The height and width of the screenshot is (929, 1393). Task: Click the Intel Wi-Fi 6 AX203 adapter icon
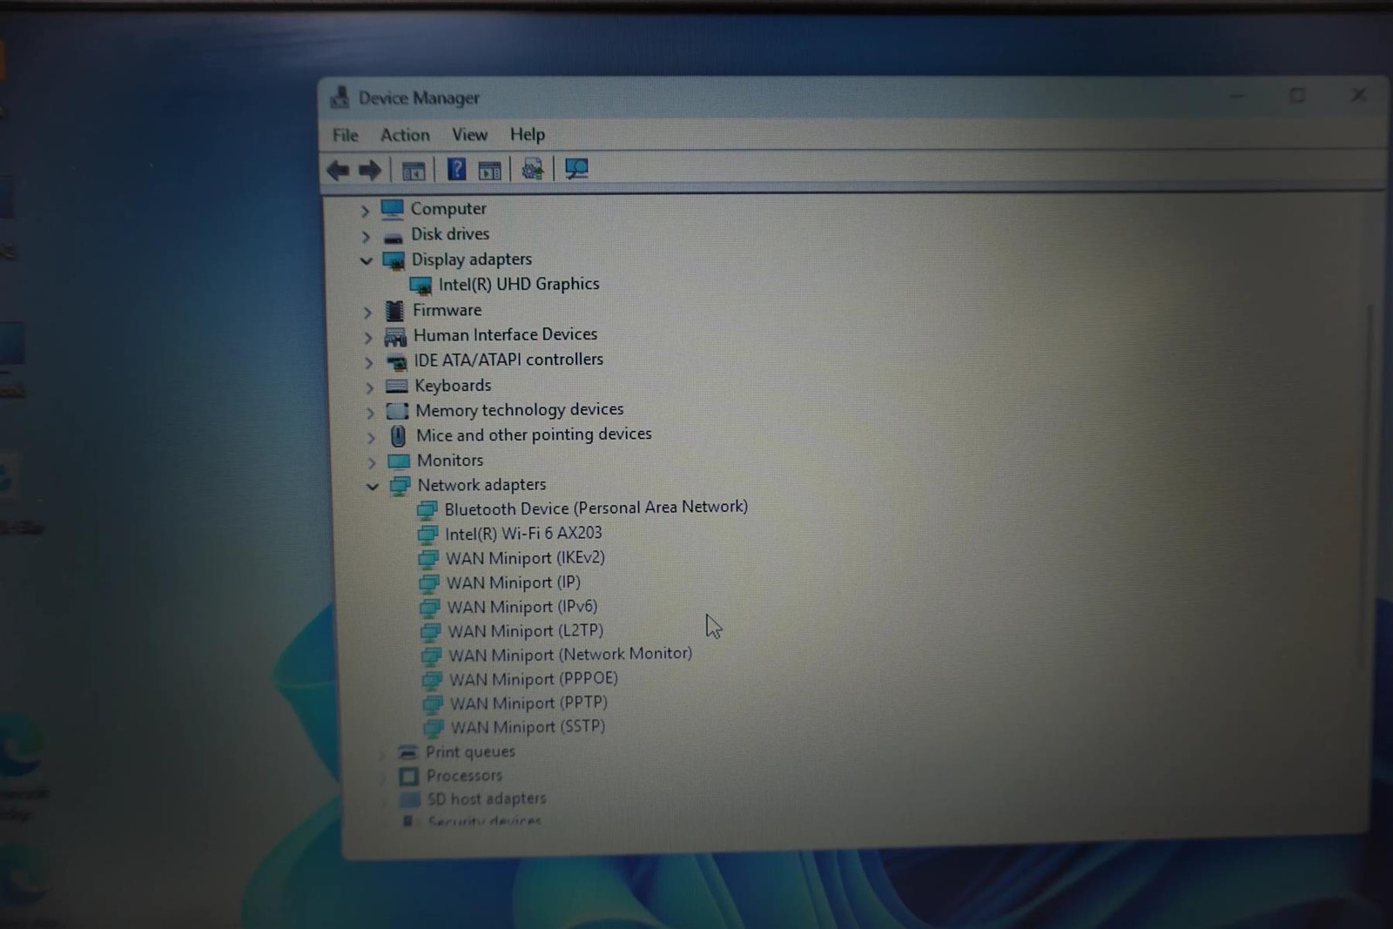[427, 535]
